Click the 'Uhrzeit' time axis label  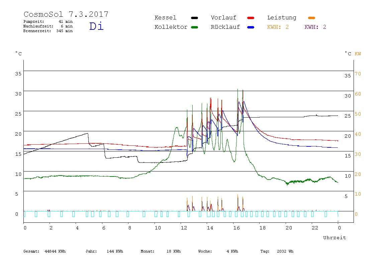pos(334,237)
